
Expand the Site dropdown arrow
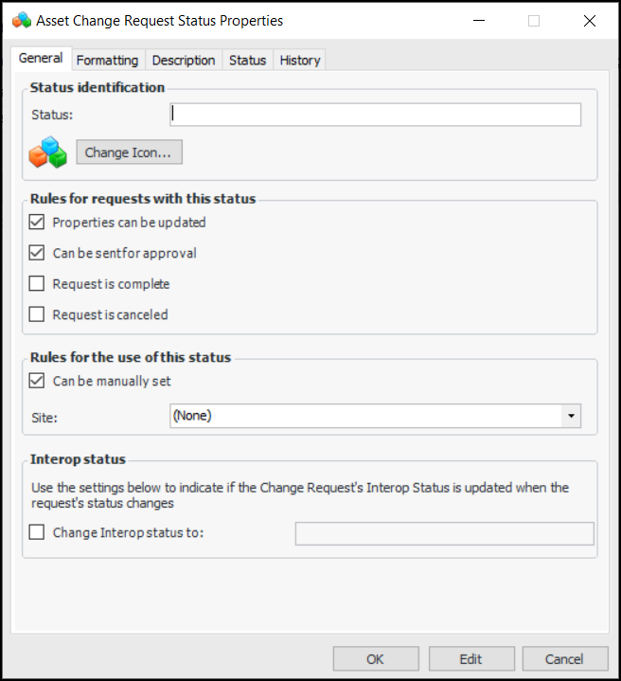click(571, 416)
